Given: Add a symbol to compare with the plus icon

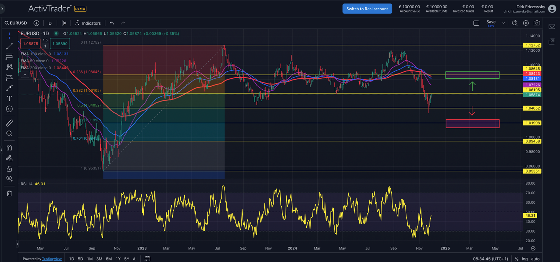Looking at the screenshot, I should coord(36,23).
